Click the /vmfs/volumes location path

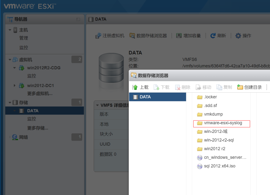pos(226,66)
